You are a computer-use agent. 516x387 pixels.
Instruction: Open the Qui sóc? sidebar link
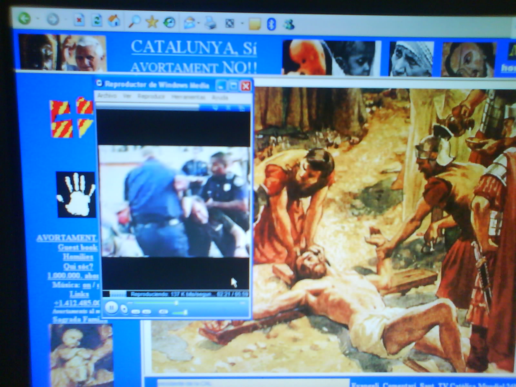78,266
